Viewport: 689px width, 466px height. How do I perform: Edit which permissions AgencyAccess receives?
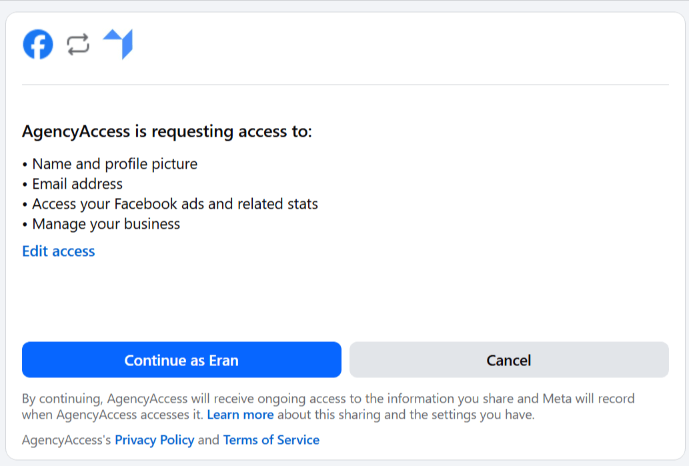point(58,251)
